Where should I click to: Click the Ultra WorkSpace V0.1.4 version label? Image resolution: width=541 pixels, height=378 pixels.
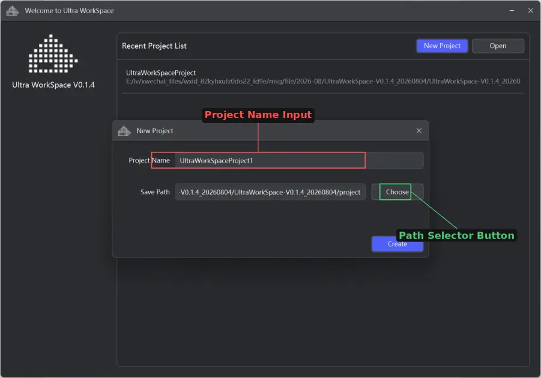click(x=53, y=85)
